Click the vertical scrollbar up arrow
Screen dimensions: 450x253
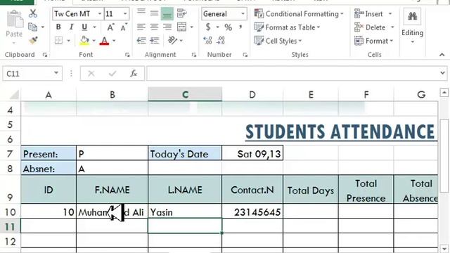(444, 92)
